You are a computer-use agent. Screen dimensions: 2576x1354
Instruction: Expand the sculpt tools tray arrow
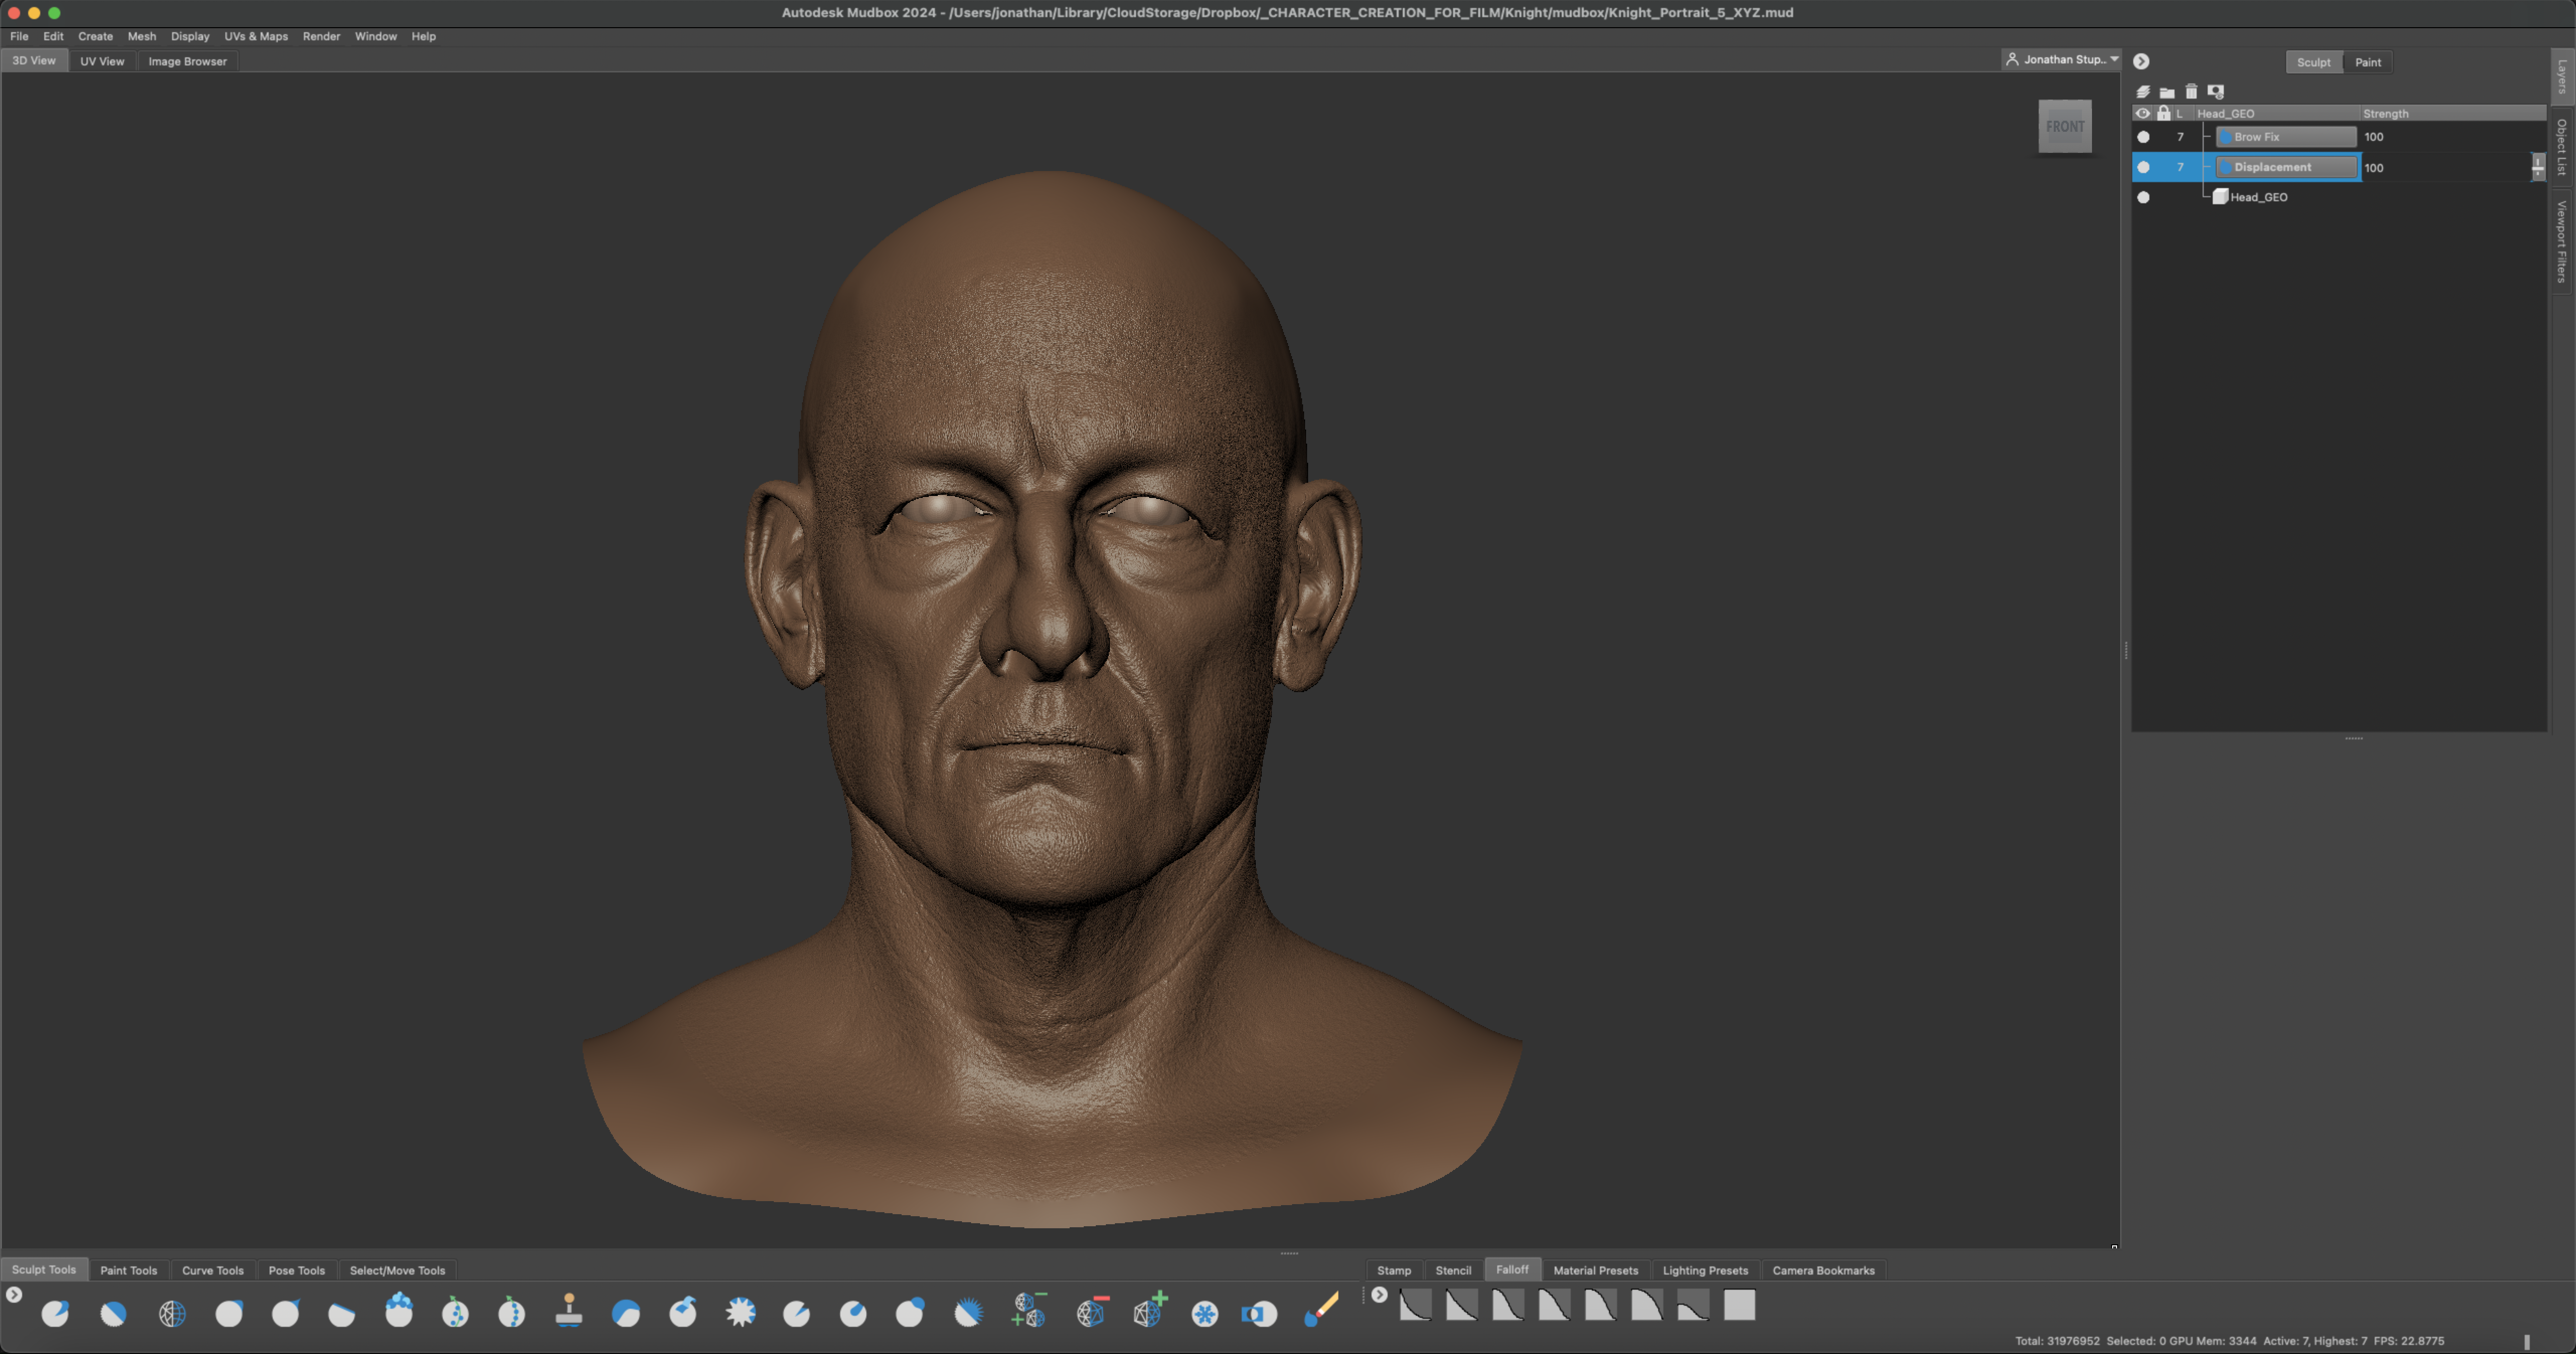(x=14, y=1295)
